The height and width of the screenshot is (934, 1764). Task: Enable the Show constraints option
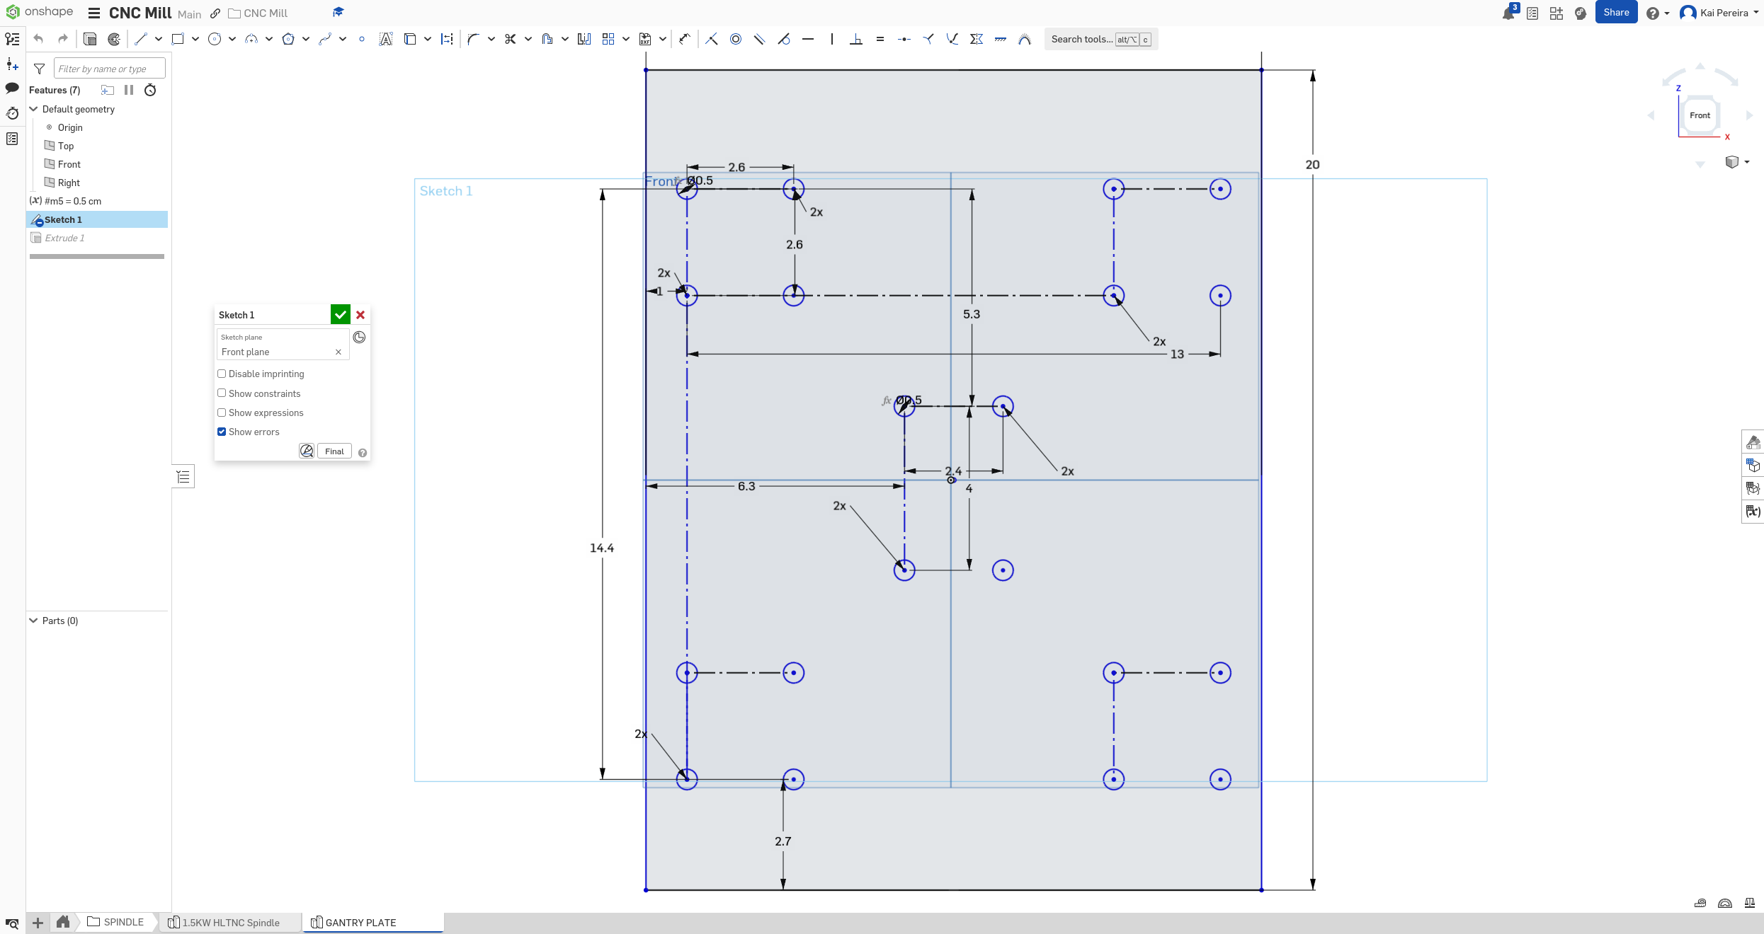coord(221,393)
